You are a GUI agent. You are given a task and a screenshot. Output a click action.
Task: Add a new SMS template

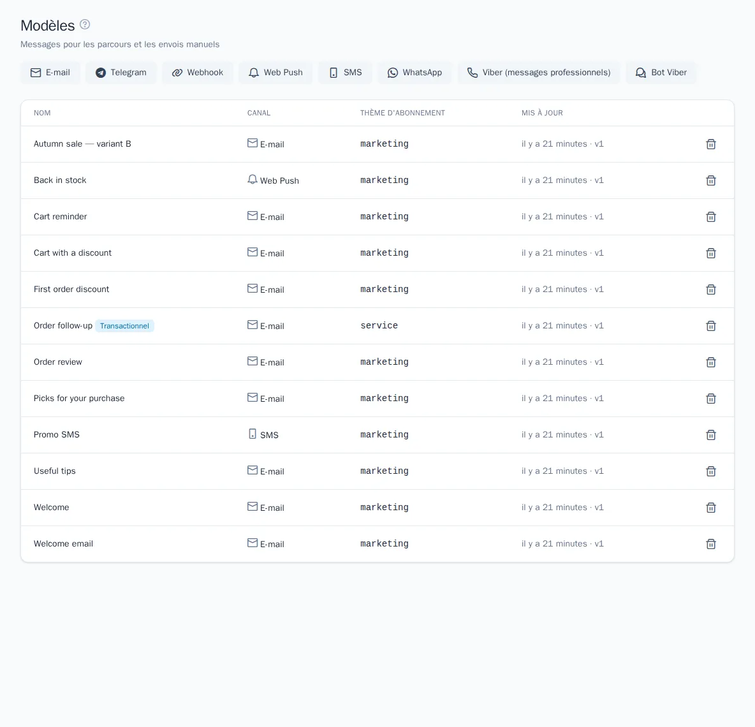click(345, 73)
